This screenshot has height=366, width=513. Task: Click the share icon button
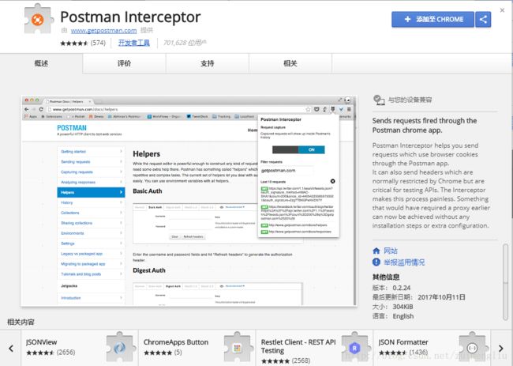483,19
